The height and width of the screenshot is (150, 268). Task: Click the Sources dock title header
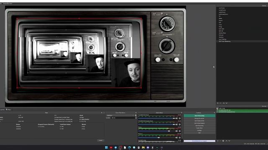tap(264, 106)
